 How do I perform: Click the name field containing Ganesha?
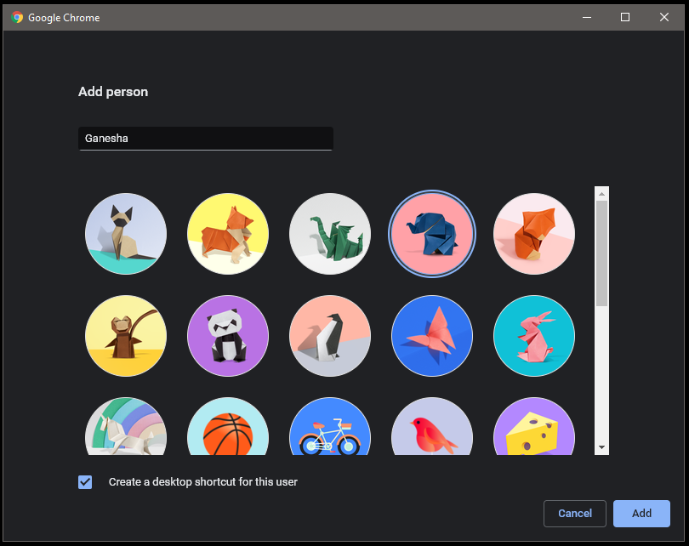[x=206, y=139]
